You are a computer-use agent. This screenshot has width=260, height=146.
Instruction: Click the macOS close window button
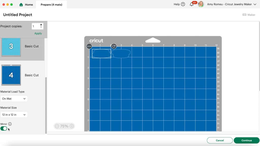(x=4, y=5)
